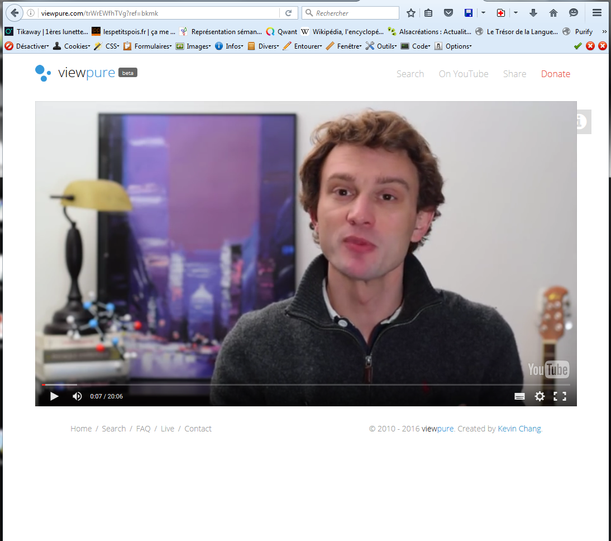The image size is (611, 541).
Task: Open Le Trésor de la Langue bookmark
Action: pos(517,32)
